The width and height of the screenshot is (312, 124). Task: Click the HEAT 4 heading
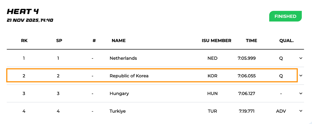[23, 11]
